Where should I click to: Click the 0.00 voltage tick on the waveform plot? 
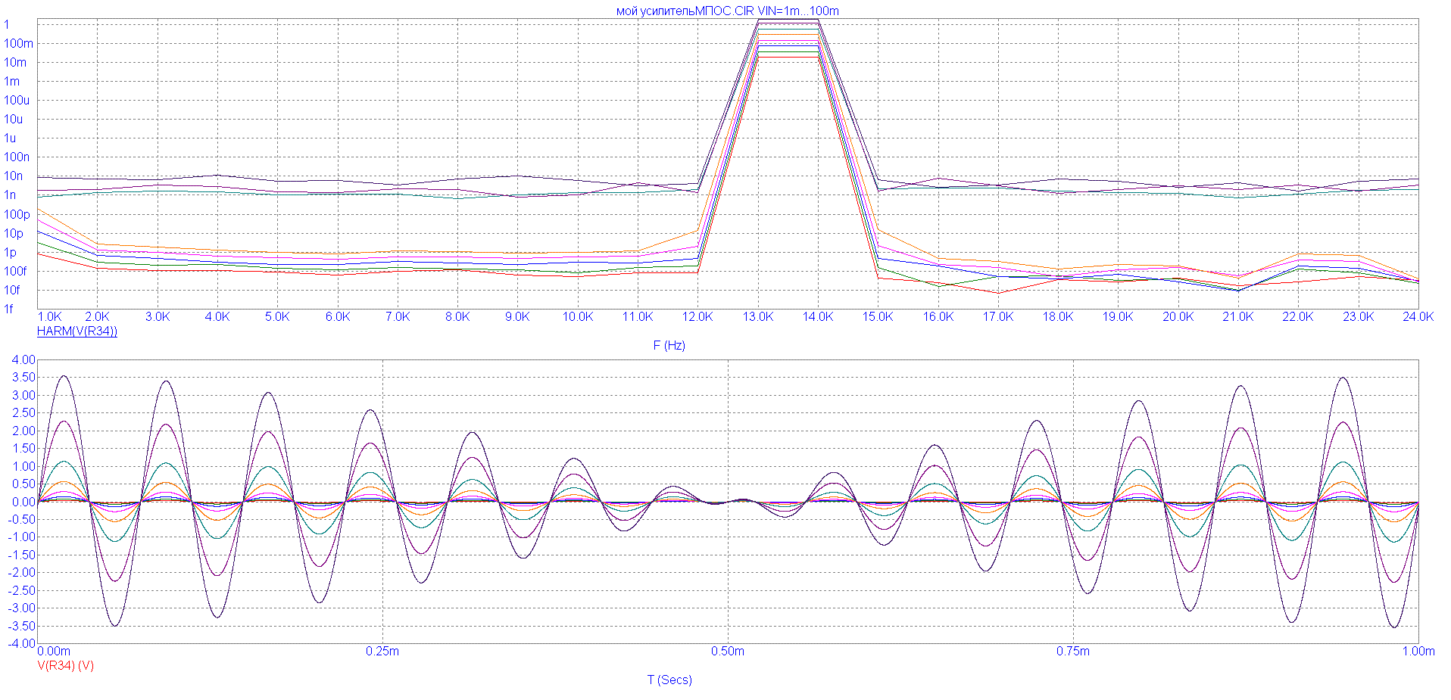click(23, 502)
